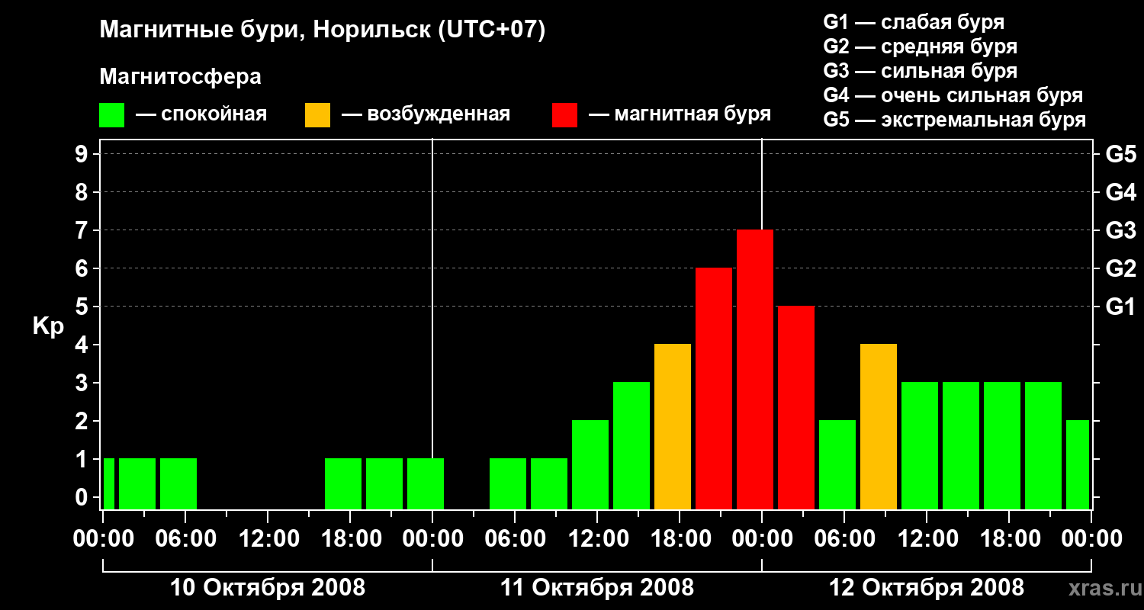Click the 'Магнитосфера' heading
1144x610 pixels.
click(x=180, y=77)
